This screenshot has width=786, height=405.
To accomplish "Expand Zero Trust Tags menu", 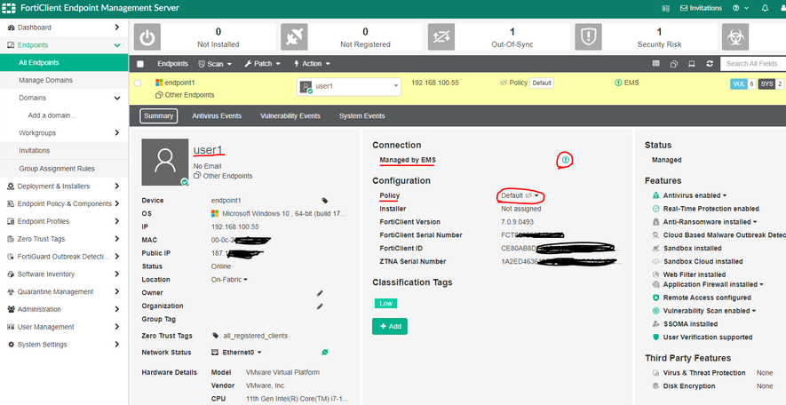I will pyautogui.click(x=64, y=239).
